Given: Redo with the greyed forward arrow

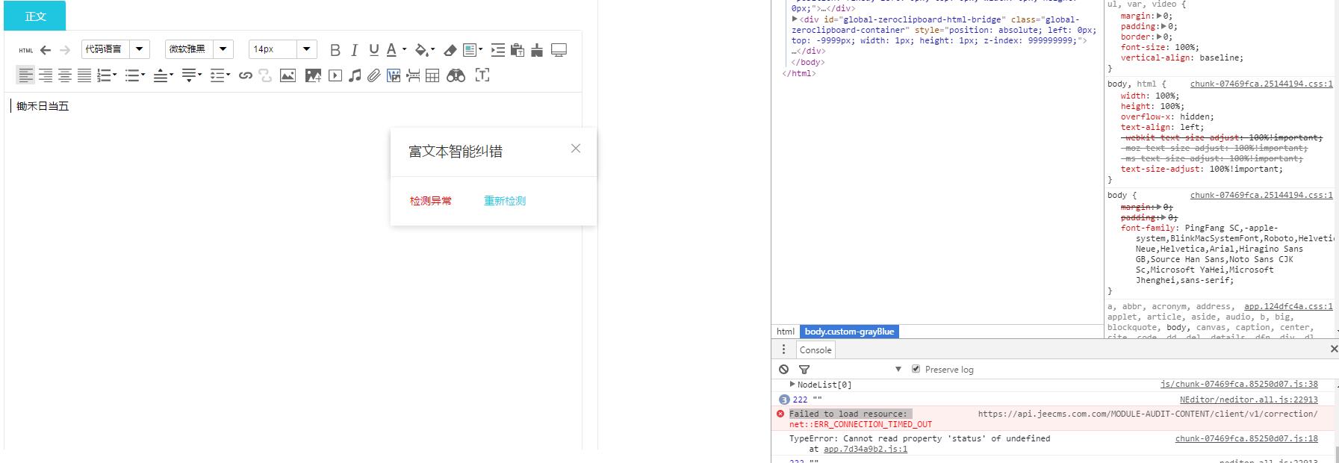Looking at the screenshot, I should tap(65, 50).
